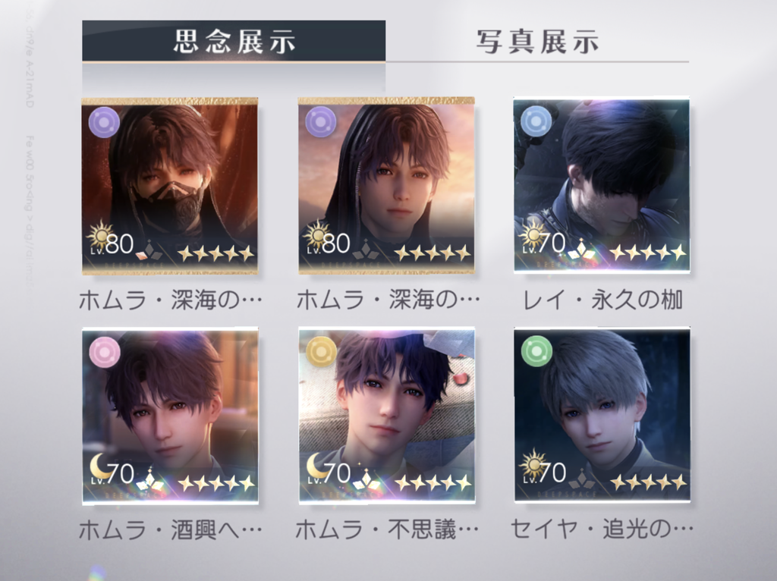The width and height of the screenshot is (777, 581).
Task: Click blue stellactrum icon on レイ card
Action: point(536,121)
